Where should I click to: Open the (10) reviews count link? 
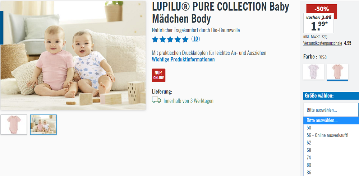click(x=195, y=39)
